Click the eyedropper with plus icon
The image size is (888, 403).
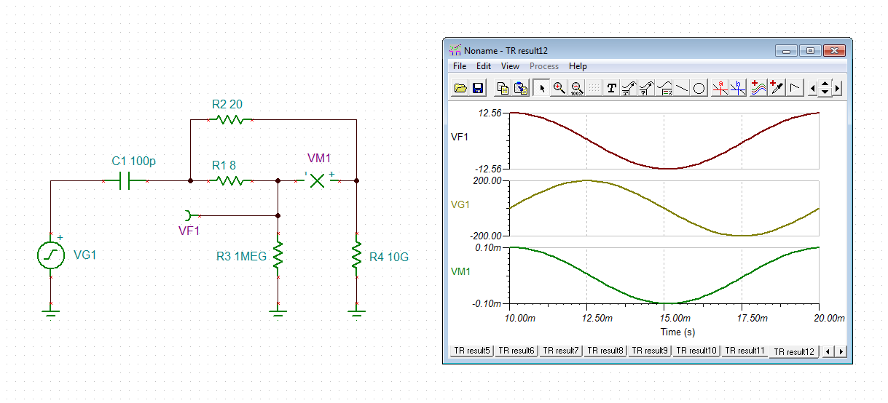(776, 88)
